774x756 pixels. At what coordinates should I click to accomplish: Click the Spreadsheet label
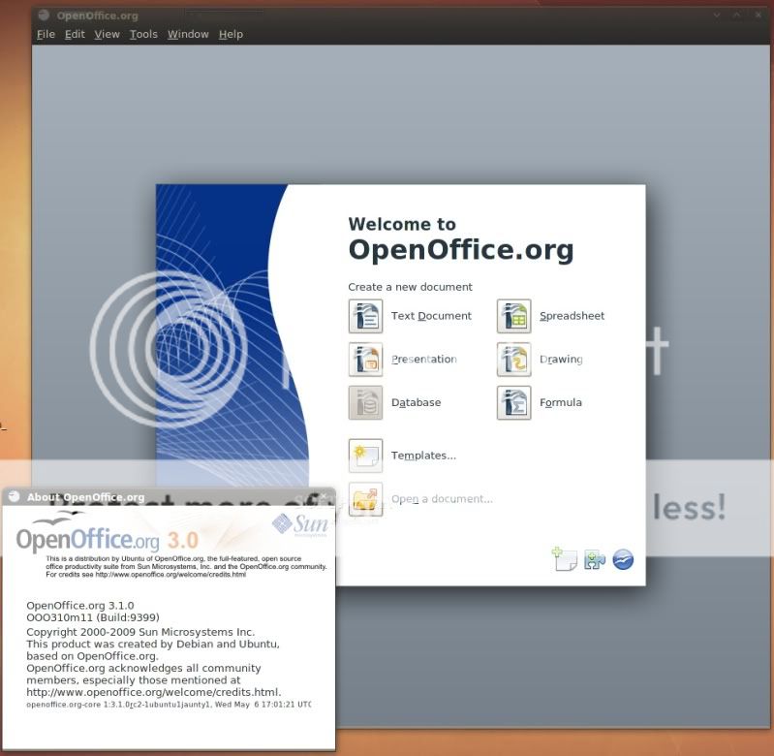[x=572, y=316]
